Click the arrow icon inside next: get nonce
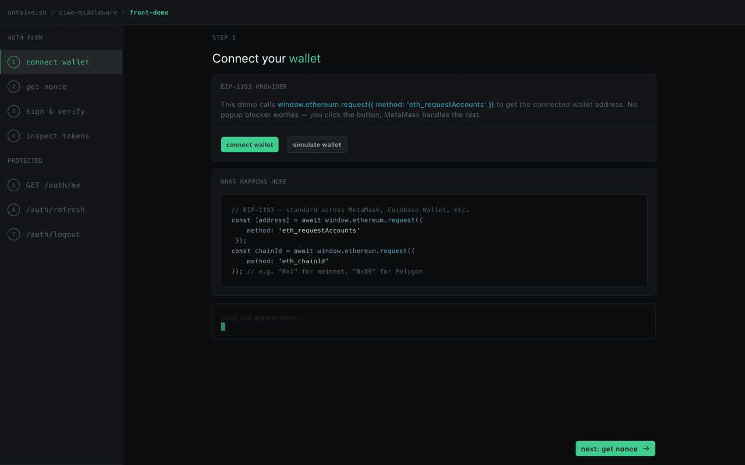 (x=646, y=448)
